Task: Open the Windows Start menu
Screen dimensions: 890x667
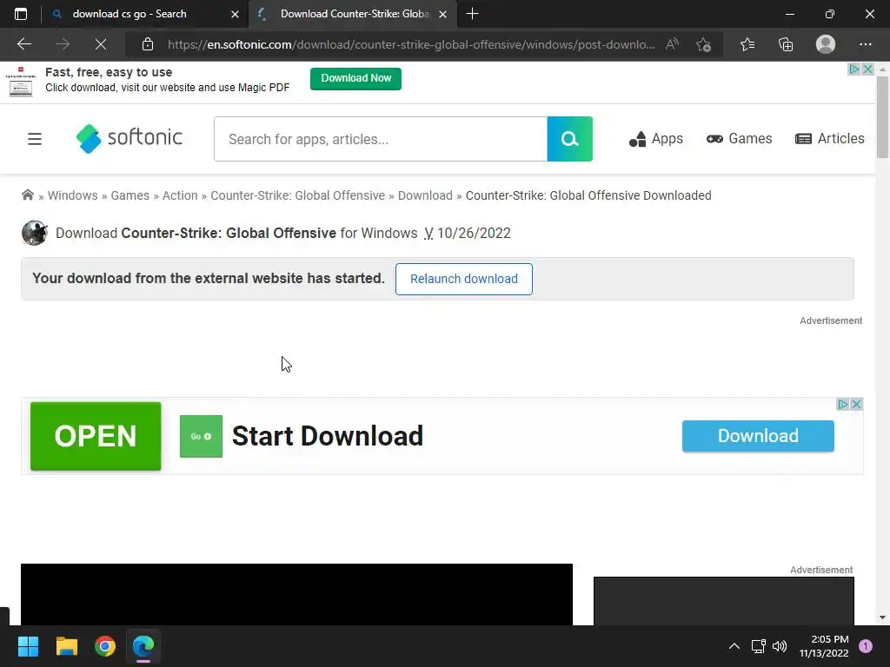Action: pyautogui.click(x=28, y=646)
